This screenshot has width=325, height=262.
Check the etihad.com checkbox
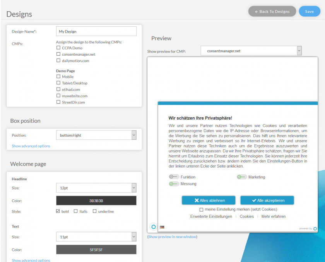[58, 89]
